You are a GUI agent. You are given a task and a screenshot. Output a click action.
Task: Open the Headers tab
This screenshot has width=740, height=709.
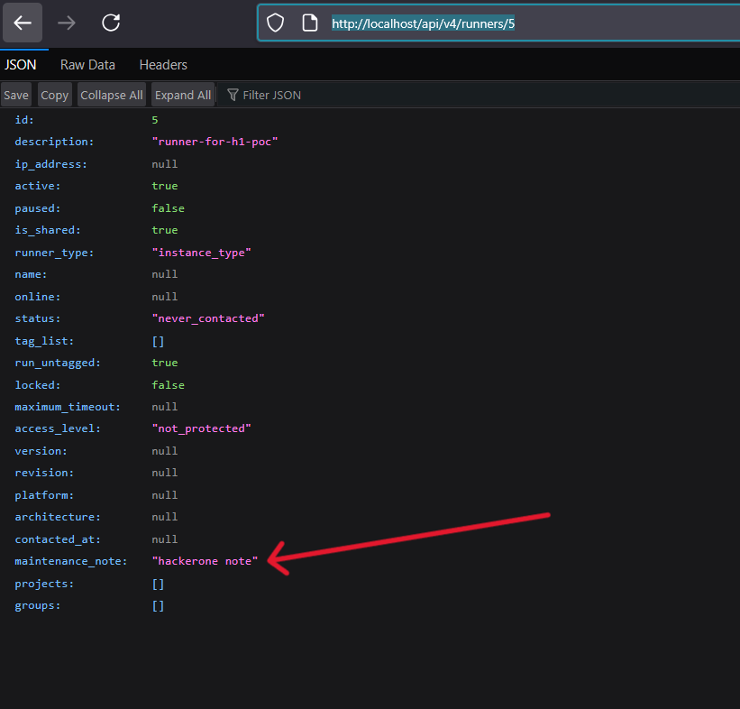click(x=163, y=65)
